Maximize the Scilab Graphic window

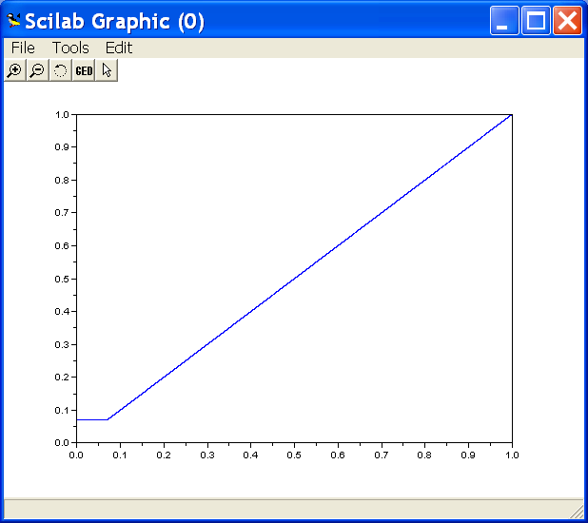tap(536, 21)
